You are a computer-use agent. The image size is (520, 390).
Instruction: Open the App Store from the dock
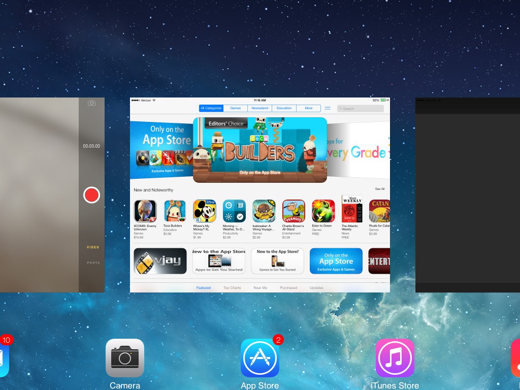(259, 358)
